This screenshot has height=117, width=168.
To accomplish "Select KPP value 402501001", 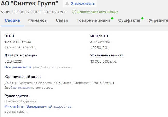I will point(99,48).
